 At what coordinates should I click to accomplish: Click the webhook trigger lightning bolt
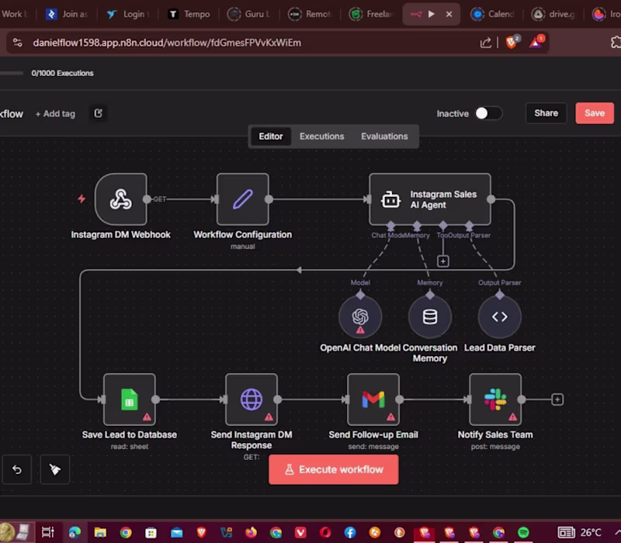click(x=82, y=199)
